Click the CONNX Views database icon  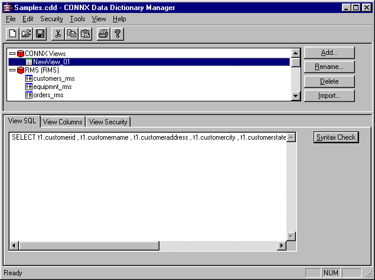click(x=21, y=54)
